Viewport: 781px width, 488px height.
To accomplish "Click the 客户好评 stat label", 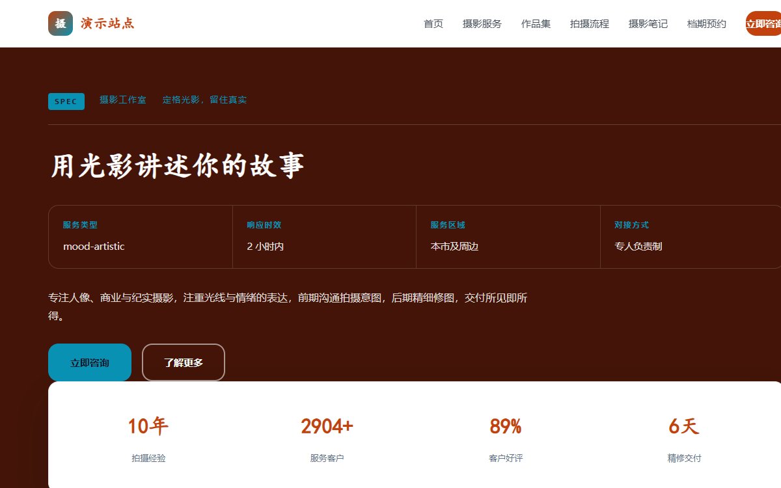I will [x=506, y=458].
